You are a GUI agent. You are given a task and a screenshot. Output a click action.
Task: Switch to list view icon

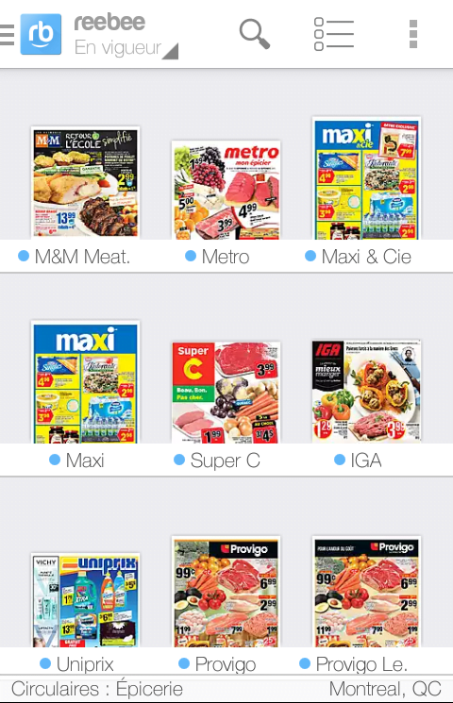click(x=334, y=34)
